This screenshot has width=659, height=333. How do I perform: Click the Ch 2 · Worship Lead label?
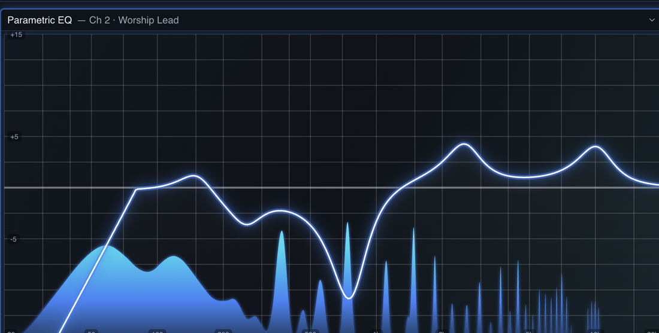[x=134, y=20]
